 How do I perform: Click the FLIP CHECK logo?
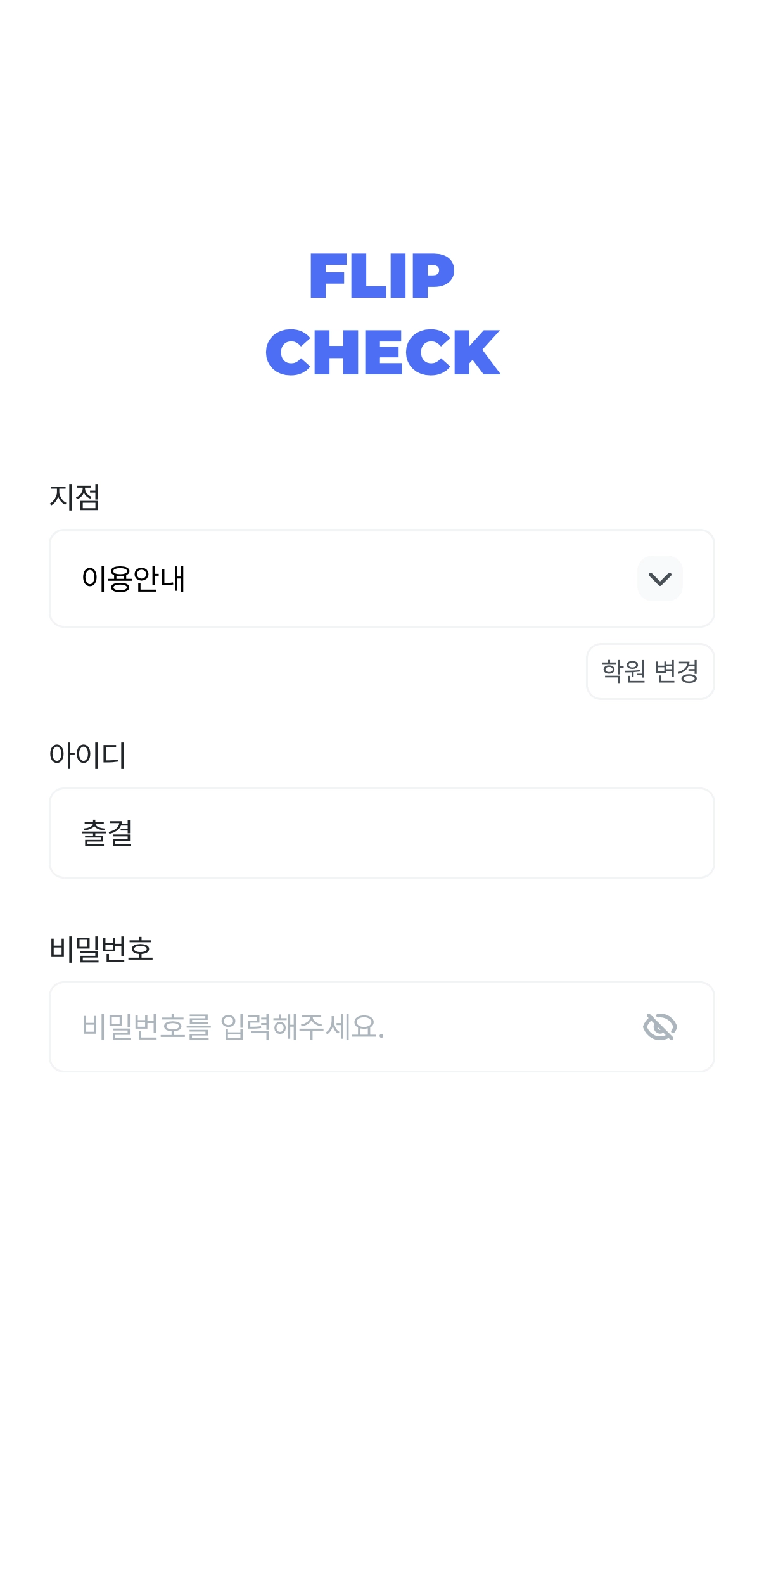coord(382,314)
